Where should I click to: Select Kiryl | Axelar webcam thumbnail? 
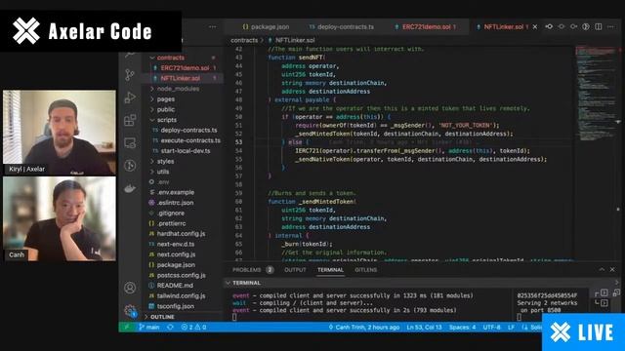pos(60,133)
